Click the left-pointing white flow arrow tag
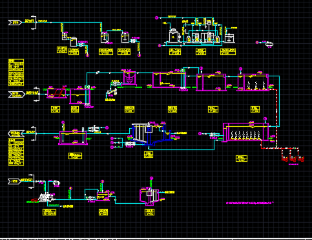312x240 pixels. tap(16, 133)
